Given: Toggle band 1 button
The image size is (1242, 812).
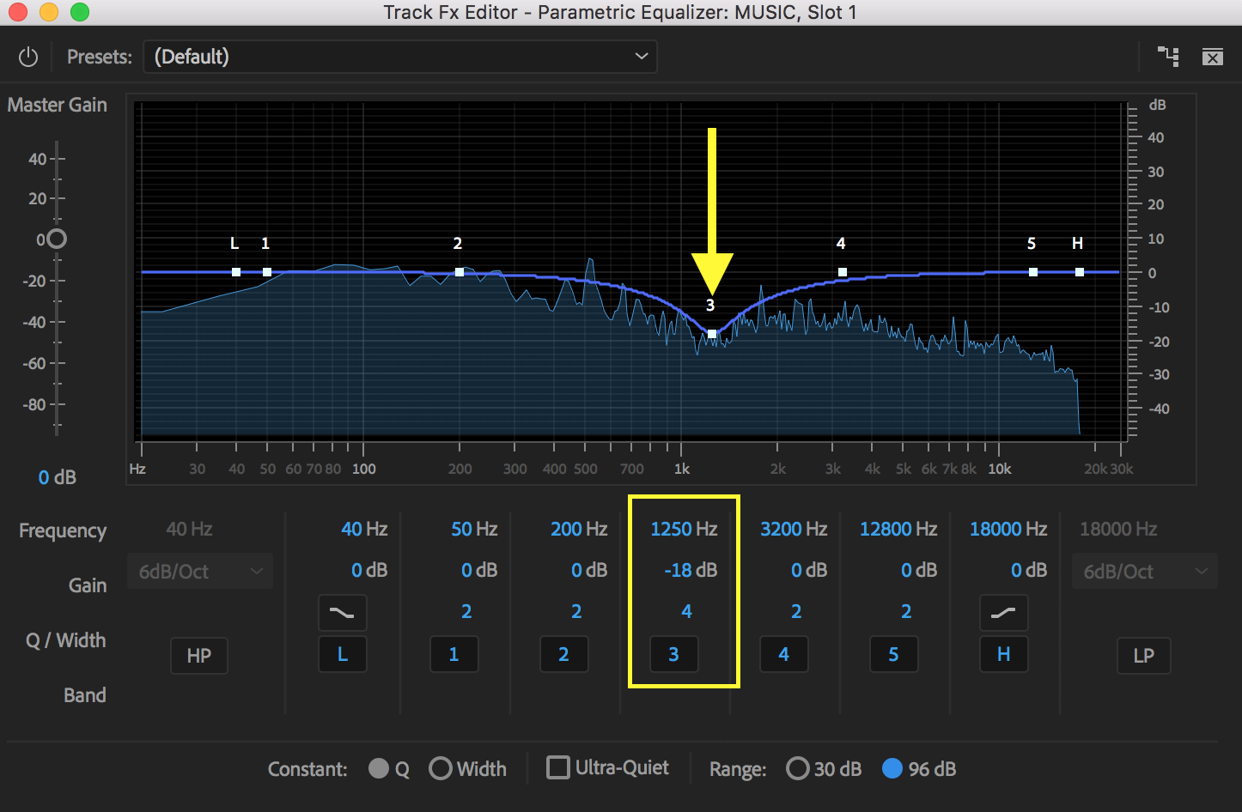Looking at the screenshot, I should (454, 655).
